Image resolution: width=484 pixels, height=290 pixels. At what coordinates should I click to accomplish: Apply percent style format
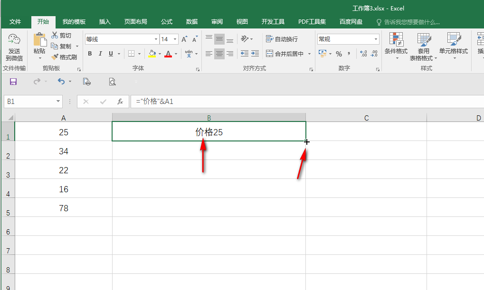click(x=339, y=54)
